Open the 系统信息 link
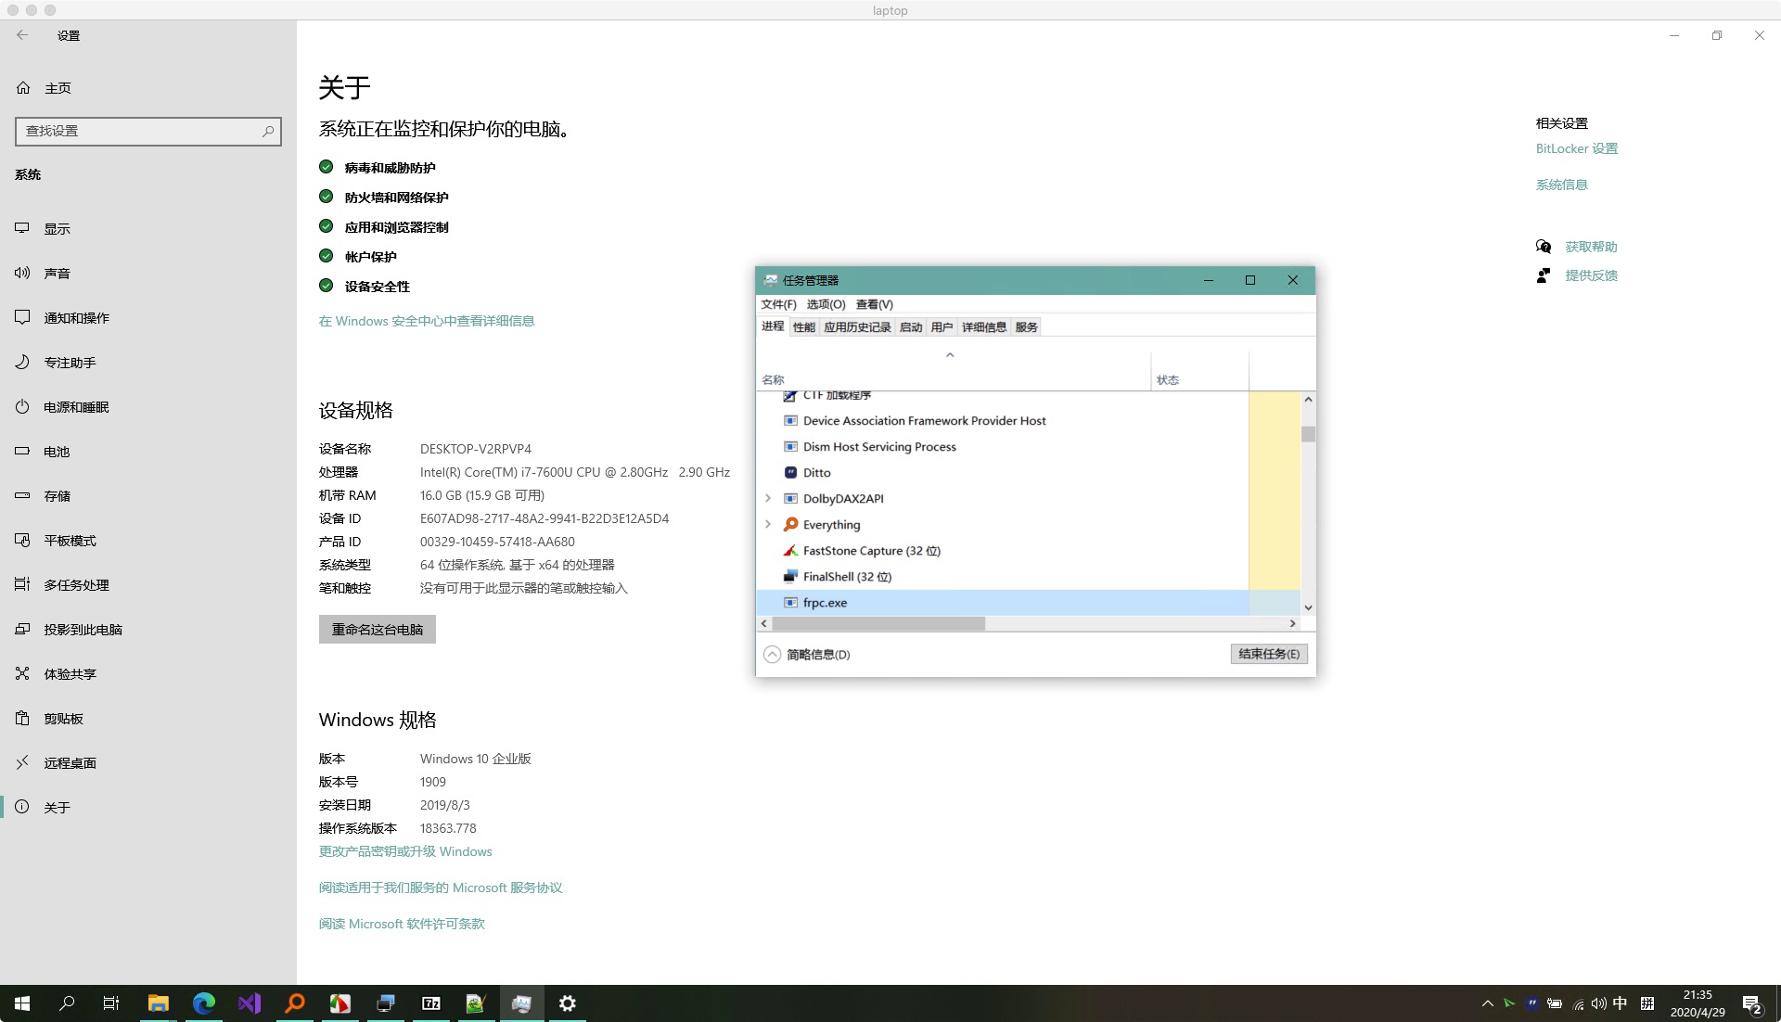 pos(1561,185)
